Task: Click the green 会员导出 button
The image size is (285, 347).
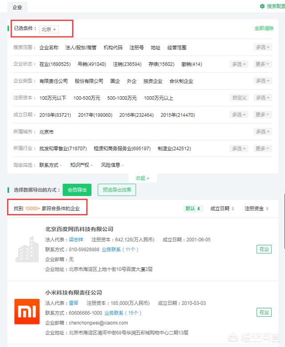Action: click(x=77, y=190)
